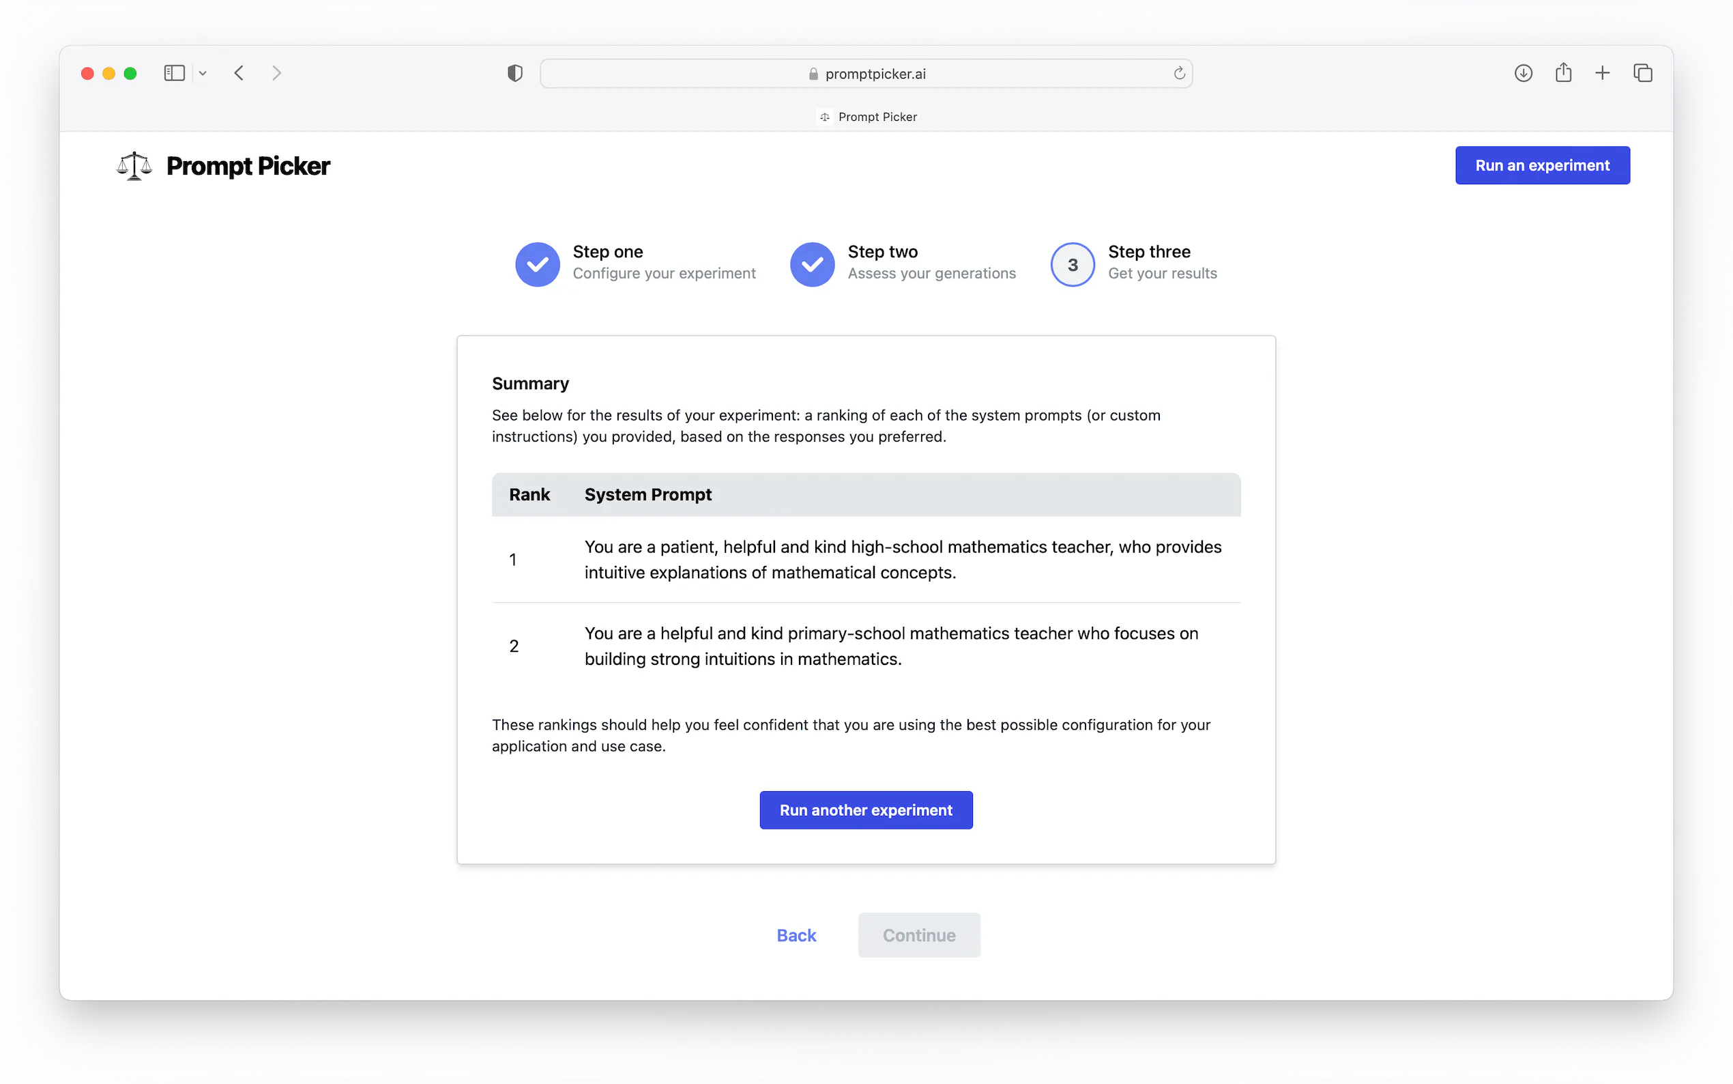The width and height of the screenshot is (1733, 1084).
Task: Select the Step one checkmark circle
Action: pos(538,265)
